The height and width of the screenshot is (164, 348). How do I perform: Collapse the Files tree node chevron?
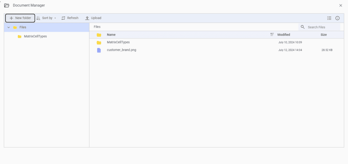click(x=8, y=27)
